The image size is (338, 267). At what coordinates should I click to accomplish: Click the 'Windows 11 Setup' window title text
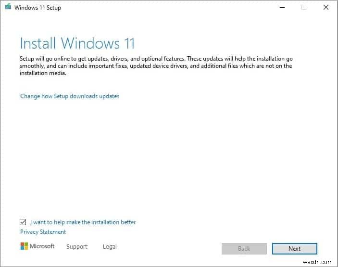point(38,8)
